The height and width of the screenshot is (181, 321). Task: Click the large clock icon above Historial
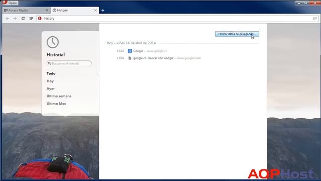(x=53, y=42)
